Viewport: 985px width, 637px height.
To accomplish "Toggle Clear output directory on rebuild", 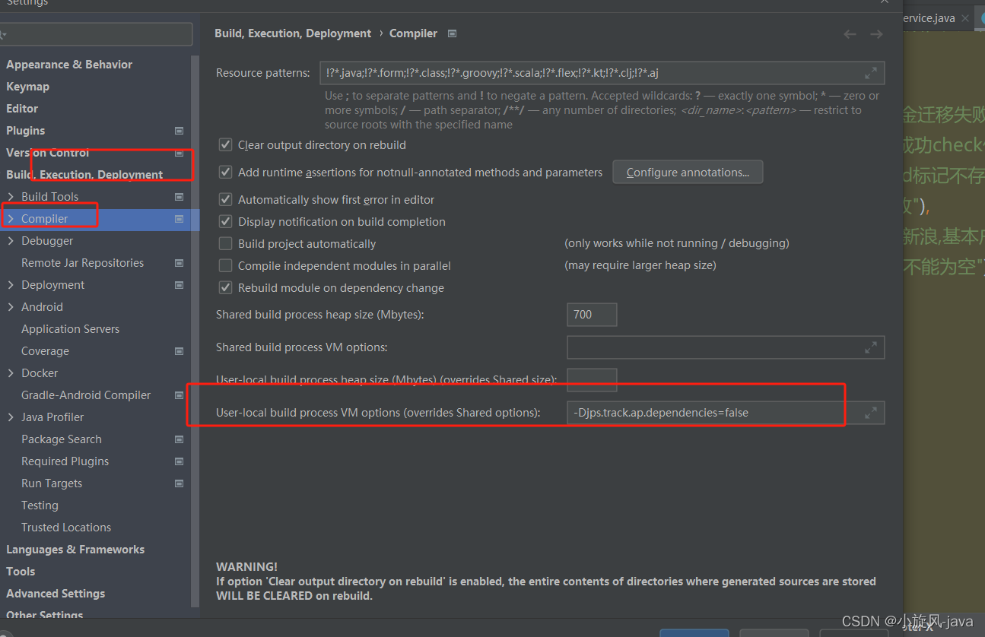I will 225,144.
